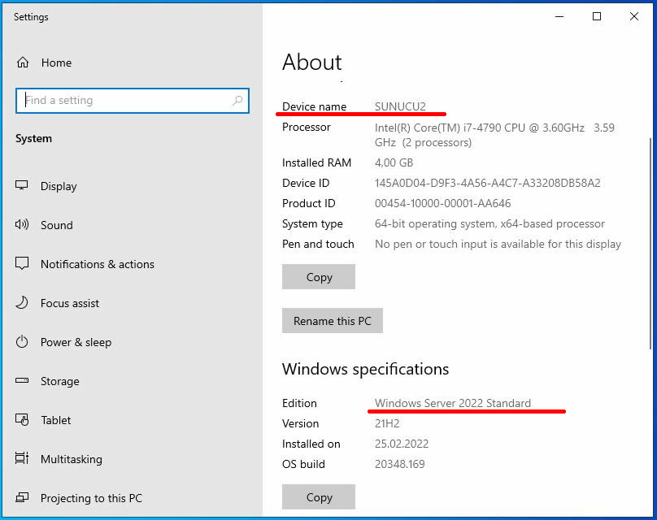Open Sound settings
Image resolution: width=657 pixels, height=520 pixels.
(57, 225)
